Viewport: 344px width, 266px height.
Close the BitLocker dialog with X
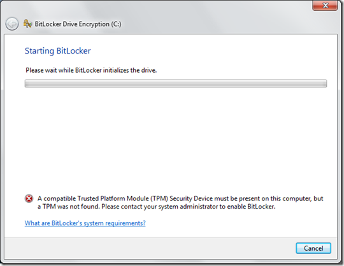click(325, 5)
